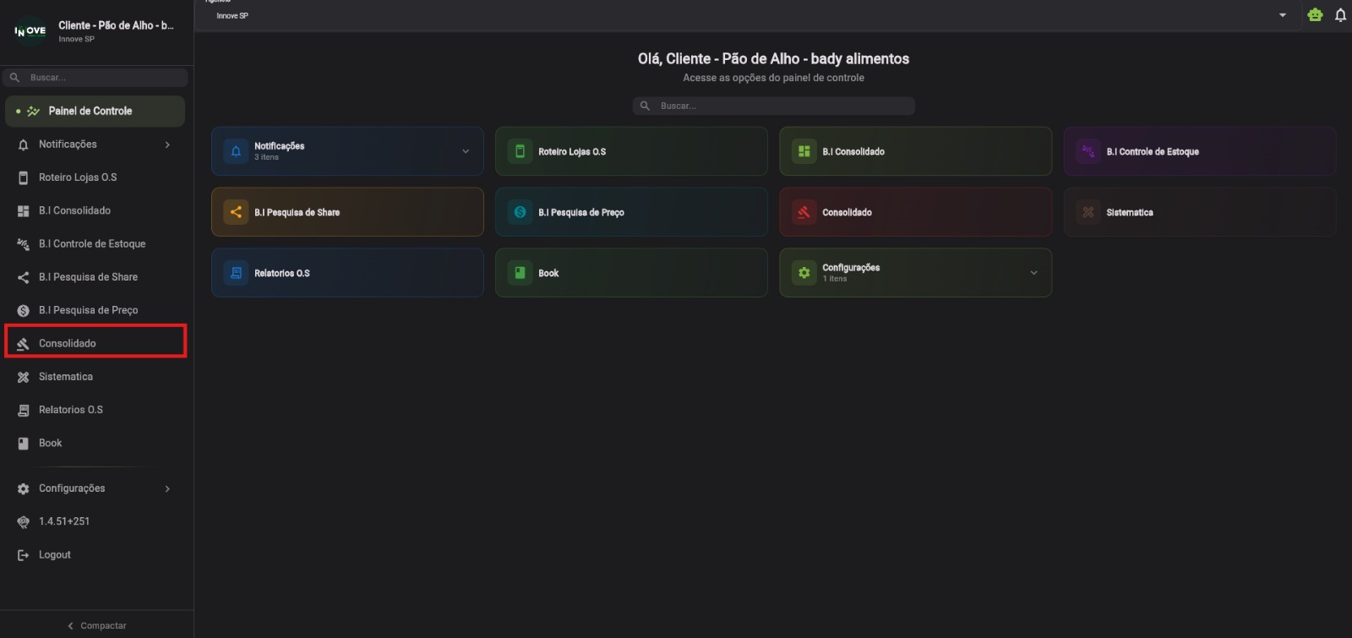Click the sidebar Relatorios O.S icon
Screen dimensions: 1352x638
pos(23,410)
